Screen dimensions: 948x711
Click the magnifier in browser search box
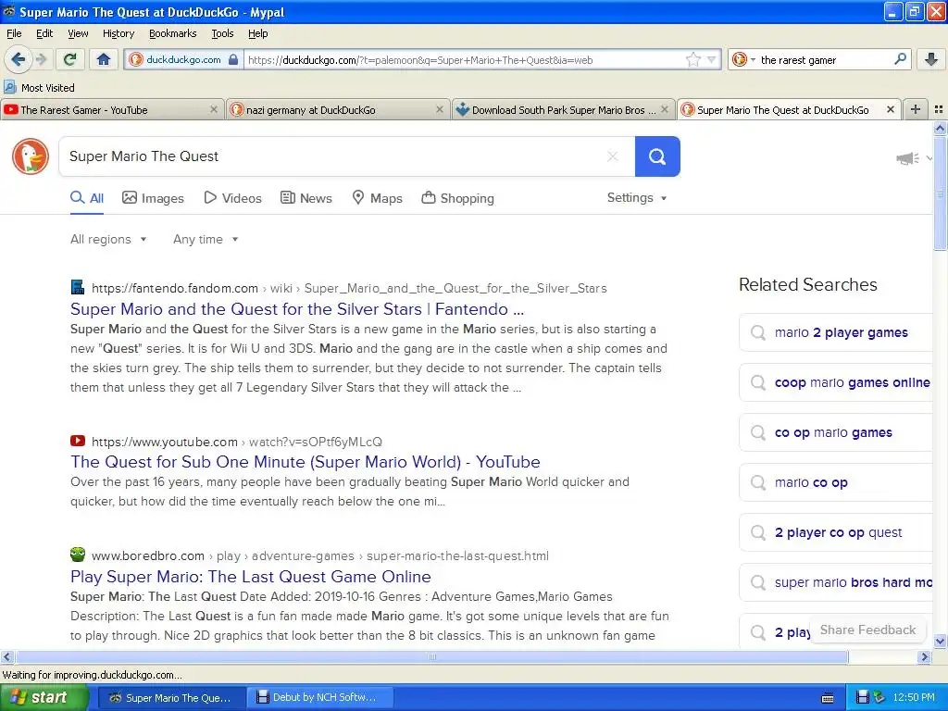click(x=900, y=59)
